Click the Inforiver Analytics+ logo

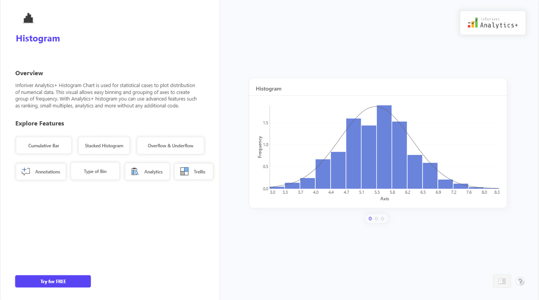click(x=492, y=23)
